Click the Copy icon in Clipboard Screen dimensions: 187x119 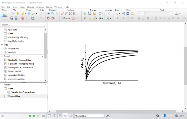52,14
